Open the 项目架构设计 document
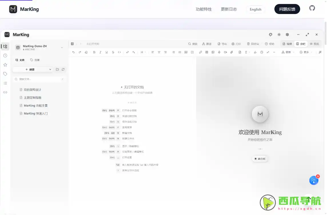The height and width of the screenshot is (215, 327). click(x=32, y=90)
